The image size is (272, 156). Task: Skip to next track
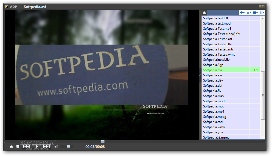(x=47, y=146)
